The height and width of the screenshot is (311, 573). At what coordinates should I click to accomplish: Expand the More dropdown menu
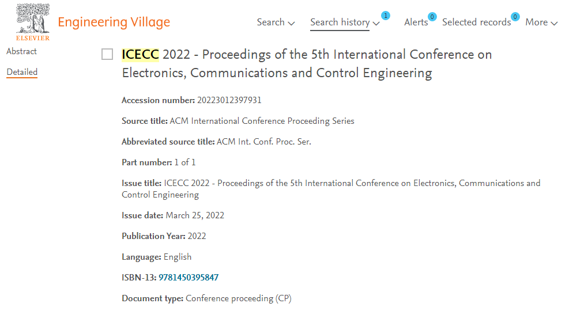point(541,22)
